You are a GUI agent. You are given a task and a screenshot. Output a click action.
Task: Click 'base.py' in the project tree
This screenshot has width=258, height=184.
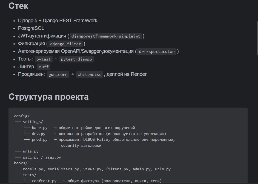click(x=40, y=128)
